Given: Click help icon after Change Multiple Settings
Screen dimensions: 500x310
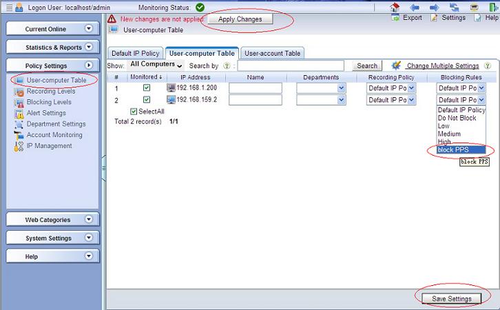Looking at the screenshot, I should (487, 65).
